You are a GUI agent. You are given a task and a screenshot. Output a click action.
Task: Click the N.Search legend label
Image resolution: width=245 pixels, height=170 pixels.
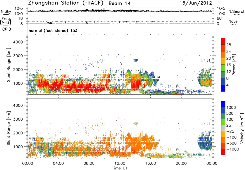coord(237,11)
